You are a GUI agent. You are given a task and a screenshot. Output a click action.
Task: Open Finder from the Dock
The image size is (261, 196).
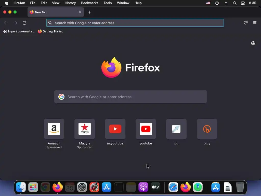coord(21,187)
